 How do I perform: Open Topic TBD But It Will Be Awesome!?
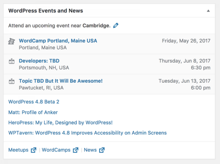pyautogui.click(x=61, y=81)
